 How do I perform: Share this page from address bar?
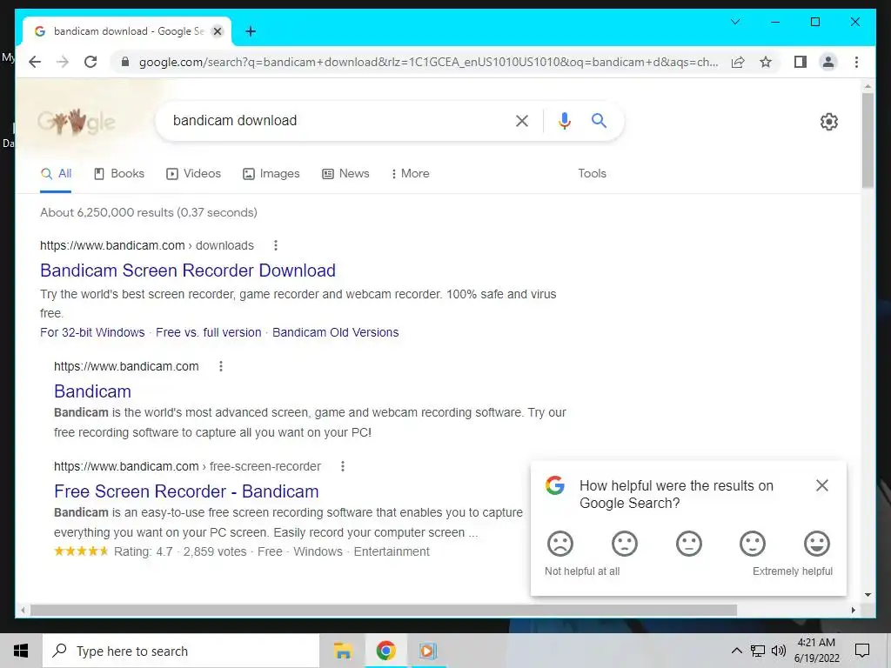pyautogui.click(x=738, y=62)
